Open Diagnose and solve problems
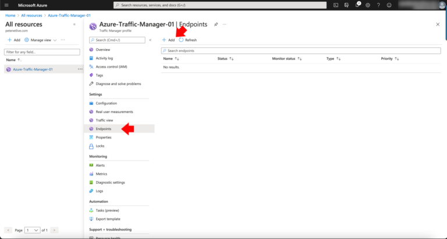The image size is (447, 239). pyautogui.click(x=119, y=84)
